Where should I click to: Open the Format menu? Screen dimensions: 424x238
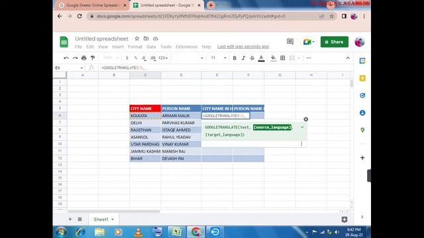point(135,47)
